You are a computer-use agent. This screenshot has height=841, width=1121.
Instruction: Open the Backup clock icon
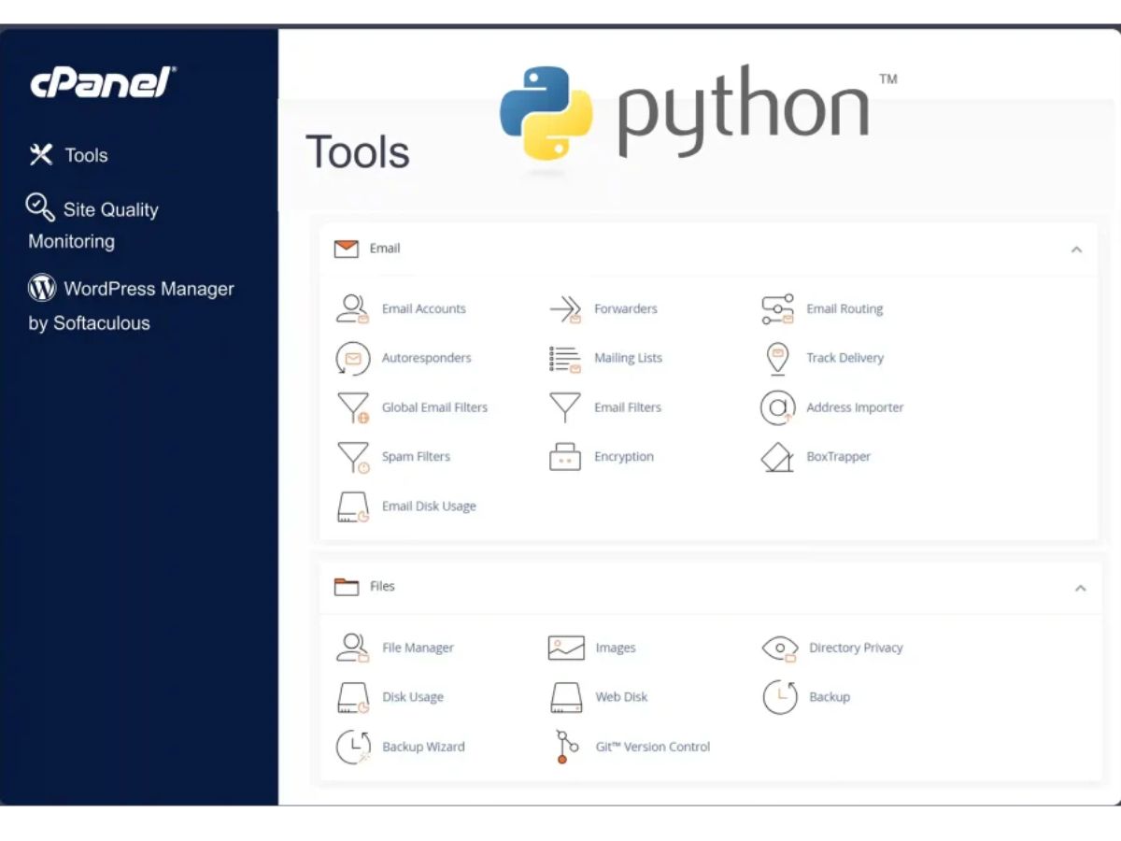pos(780,697)
